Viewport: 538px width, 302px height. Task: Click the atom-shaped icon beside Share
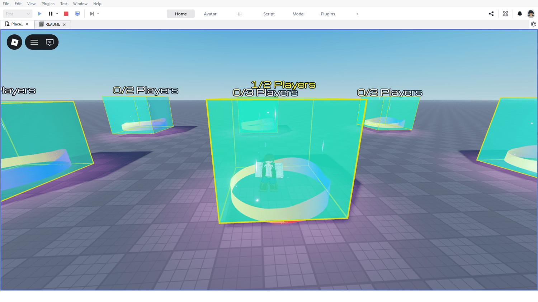505,14
